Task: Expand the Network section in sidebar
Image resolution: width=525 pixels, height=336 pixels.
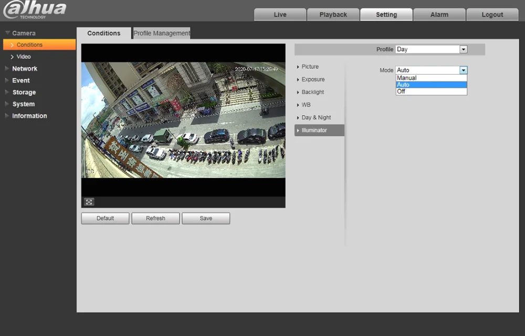Action: (x=25, y=69)
